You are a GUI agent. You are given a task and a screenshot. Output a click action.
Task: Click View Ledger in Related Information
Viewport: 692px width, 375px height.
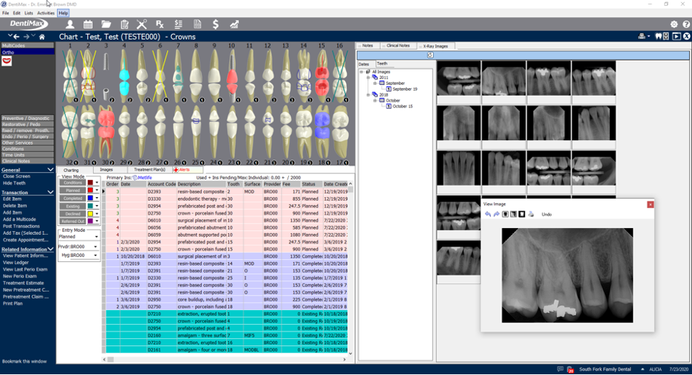pyautogui.click(x=16, y=263)
